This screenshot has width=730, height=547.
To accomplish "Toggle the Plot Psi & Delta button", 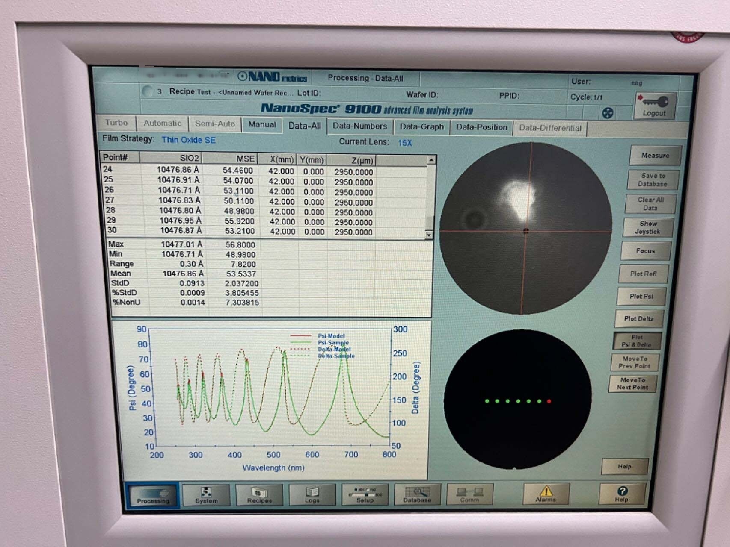I will [637, 341].
